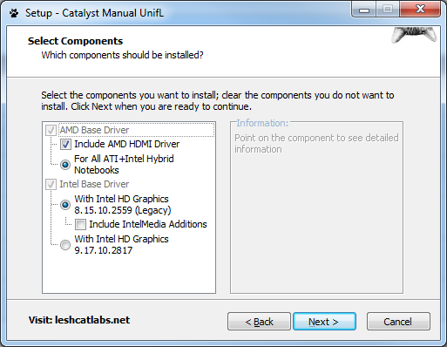
Task: Click the paw print icon in title bar
Action: (x=14, y=13)
